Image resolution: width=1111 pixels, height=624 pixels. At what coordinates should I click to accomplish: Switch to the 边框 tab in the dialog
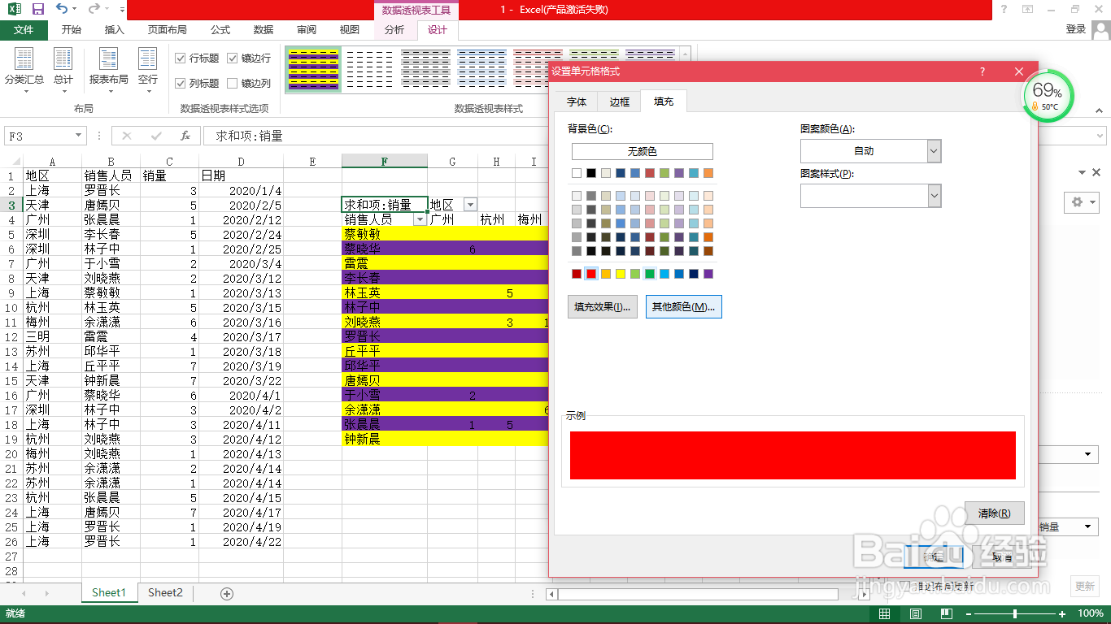pyautogui.click(x=618, y=101)
